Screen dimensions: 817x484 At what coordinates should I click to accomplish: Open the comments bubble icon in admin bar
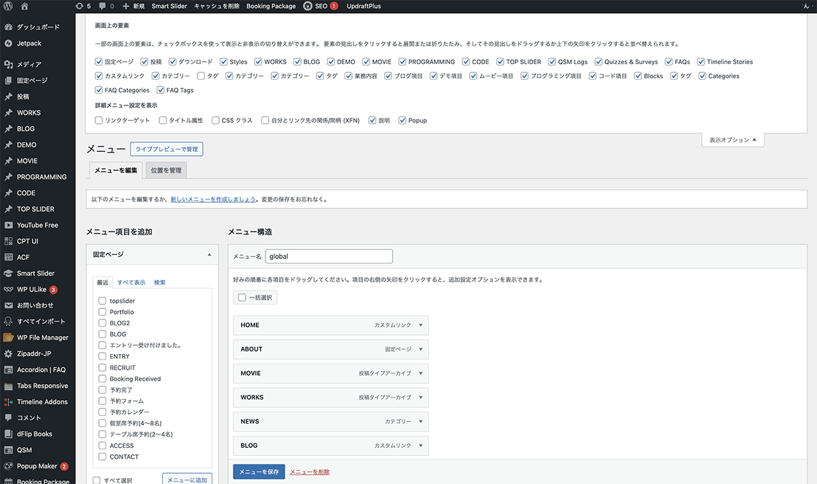coord(102,6)
